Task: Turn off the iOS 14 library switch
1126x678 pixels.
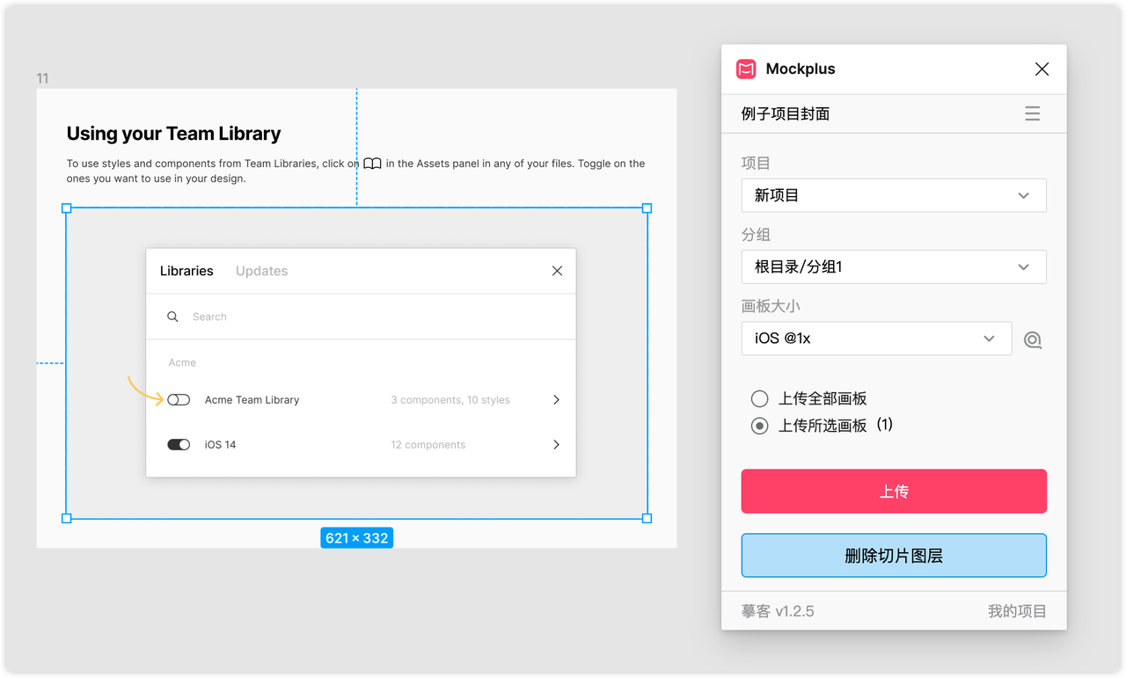Action: tap(179, 445)
